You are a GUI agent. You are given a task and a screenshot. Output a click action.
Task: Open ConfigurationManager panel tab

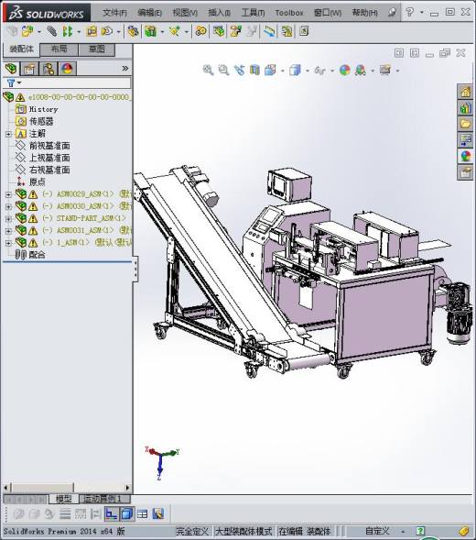pyautogui.click(x=49, y=69)
